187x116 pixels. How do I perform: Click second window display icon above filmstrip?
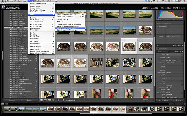point(6,104)
